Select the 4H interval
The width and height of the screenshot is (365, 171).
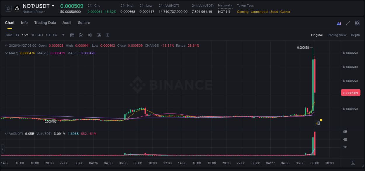pos(40,35)
